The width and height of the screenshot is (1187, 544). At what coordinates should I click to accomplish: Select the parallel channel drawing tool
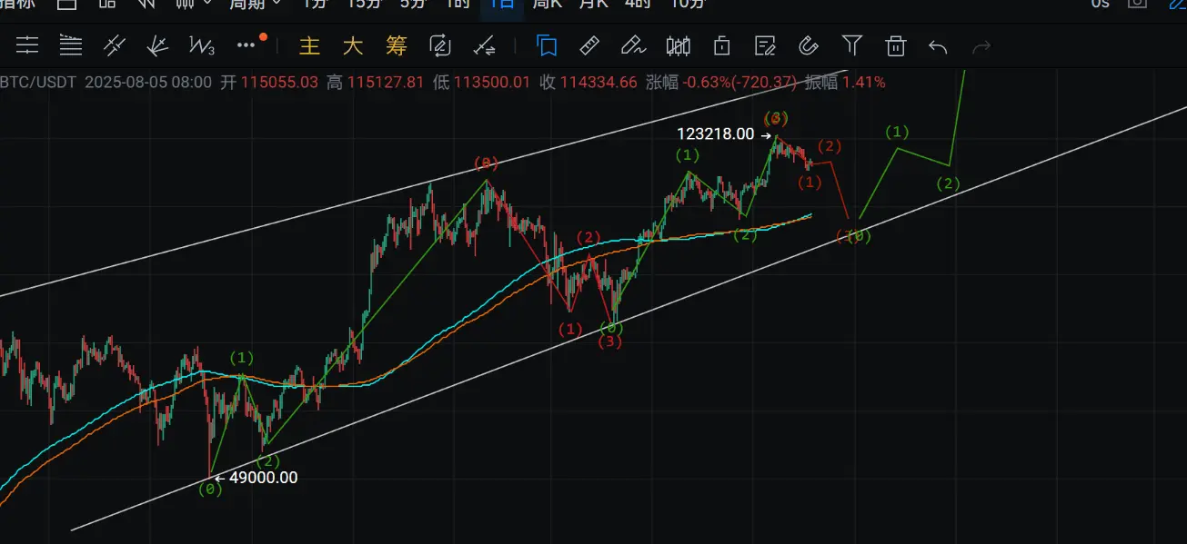point(114,45)
